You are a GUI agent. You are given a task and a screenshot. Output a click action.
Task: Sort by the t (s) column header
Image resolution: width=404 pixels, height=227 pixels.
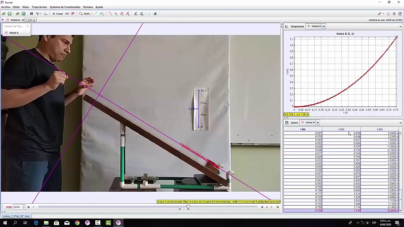303,129
